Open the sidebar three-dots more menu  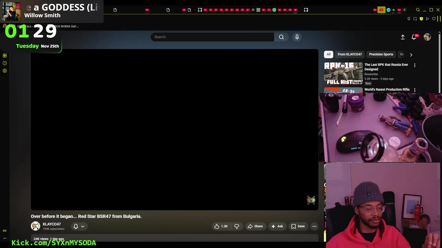5,238
